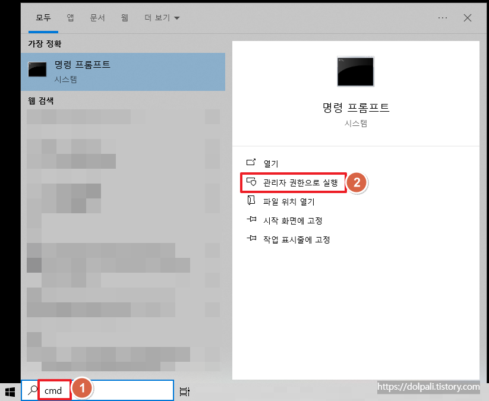Viewport: 489px width, 401px height.
Task: Click the 열기 open icon
Action: [x=251, y=163]
